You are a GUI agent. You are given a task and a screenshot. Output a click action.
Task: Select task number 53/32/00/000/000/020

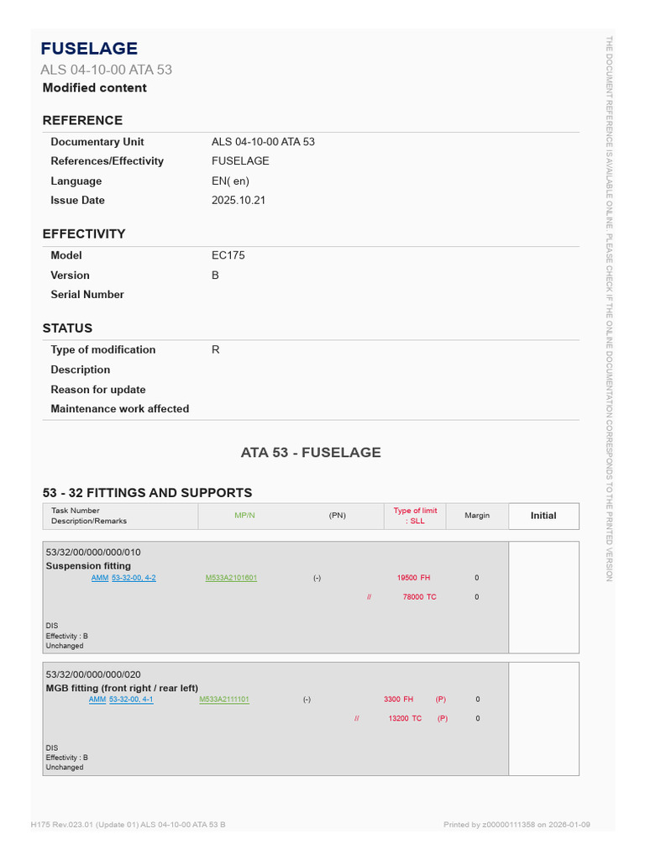(93, 674)
